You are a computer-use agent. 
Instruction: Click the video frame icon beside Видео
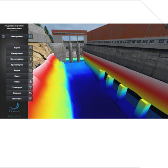[31, 70]
